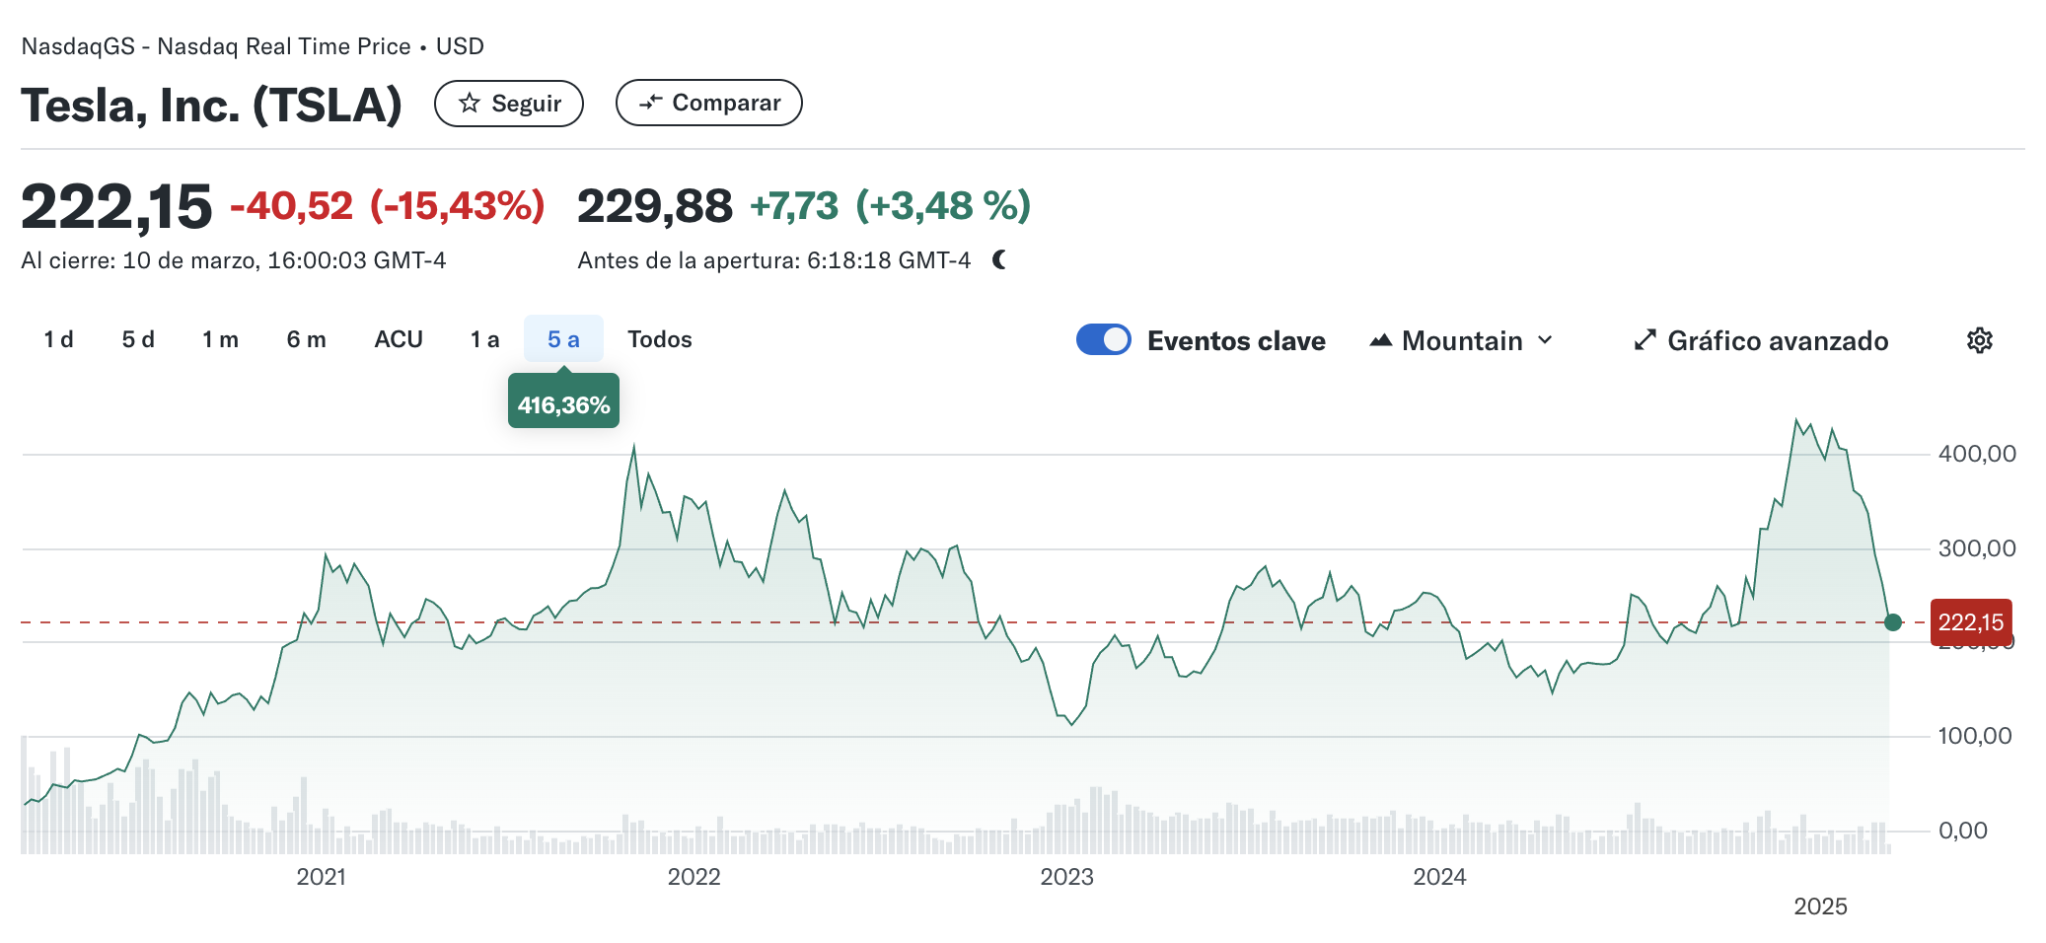Open the Comparar button
Screen dimensions: 2046x943
pos(709,103)
